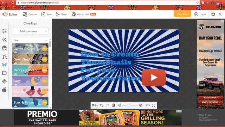Redo the last undone action
Screen dimensions: 225x127
[107, 105]
